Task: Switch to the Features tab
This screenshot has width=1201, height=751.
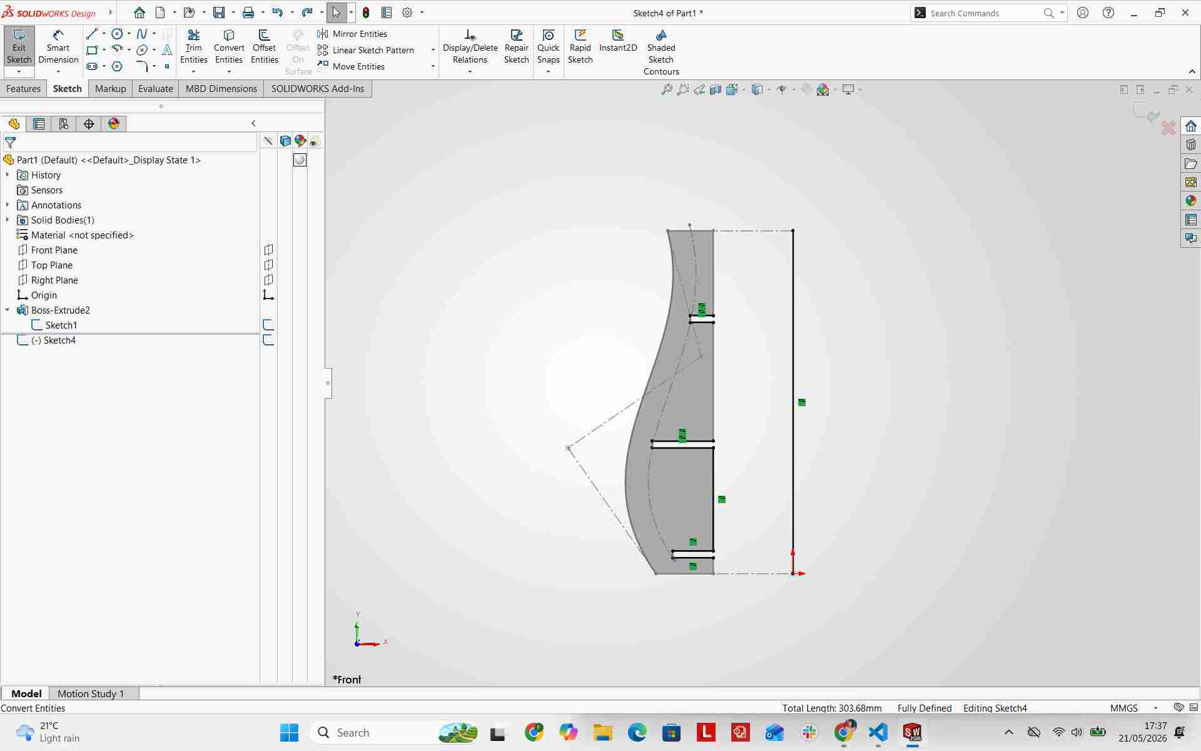Action: tap(23, 89)
